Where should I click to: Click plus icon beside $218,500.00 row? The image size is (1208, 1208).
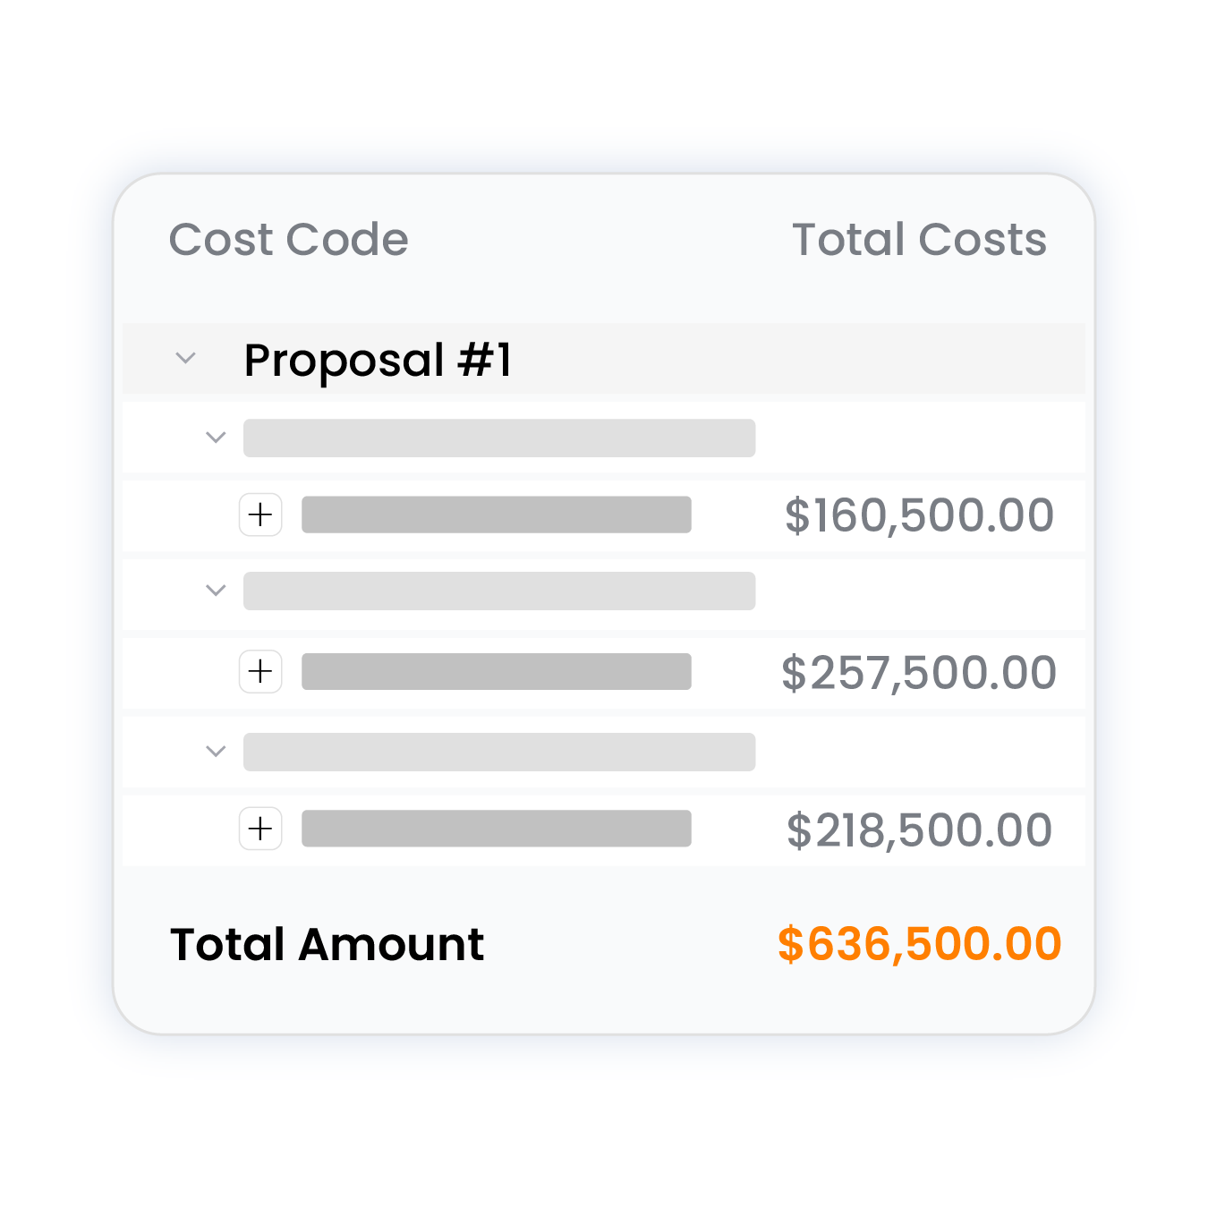pyautogui.click(x=260, y=829)
